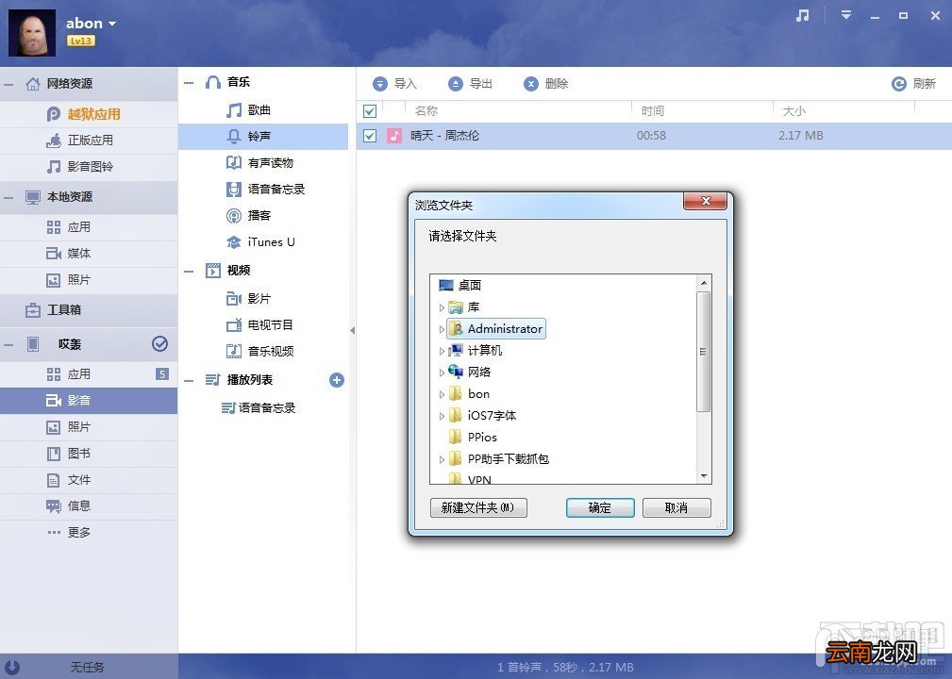Collapse the device section expander

[x=8, y=344]
